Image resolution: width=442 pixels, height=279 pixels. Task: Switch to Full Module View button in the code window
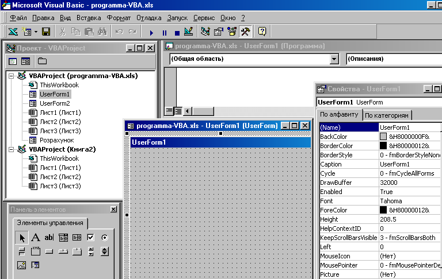click(178, 111)
